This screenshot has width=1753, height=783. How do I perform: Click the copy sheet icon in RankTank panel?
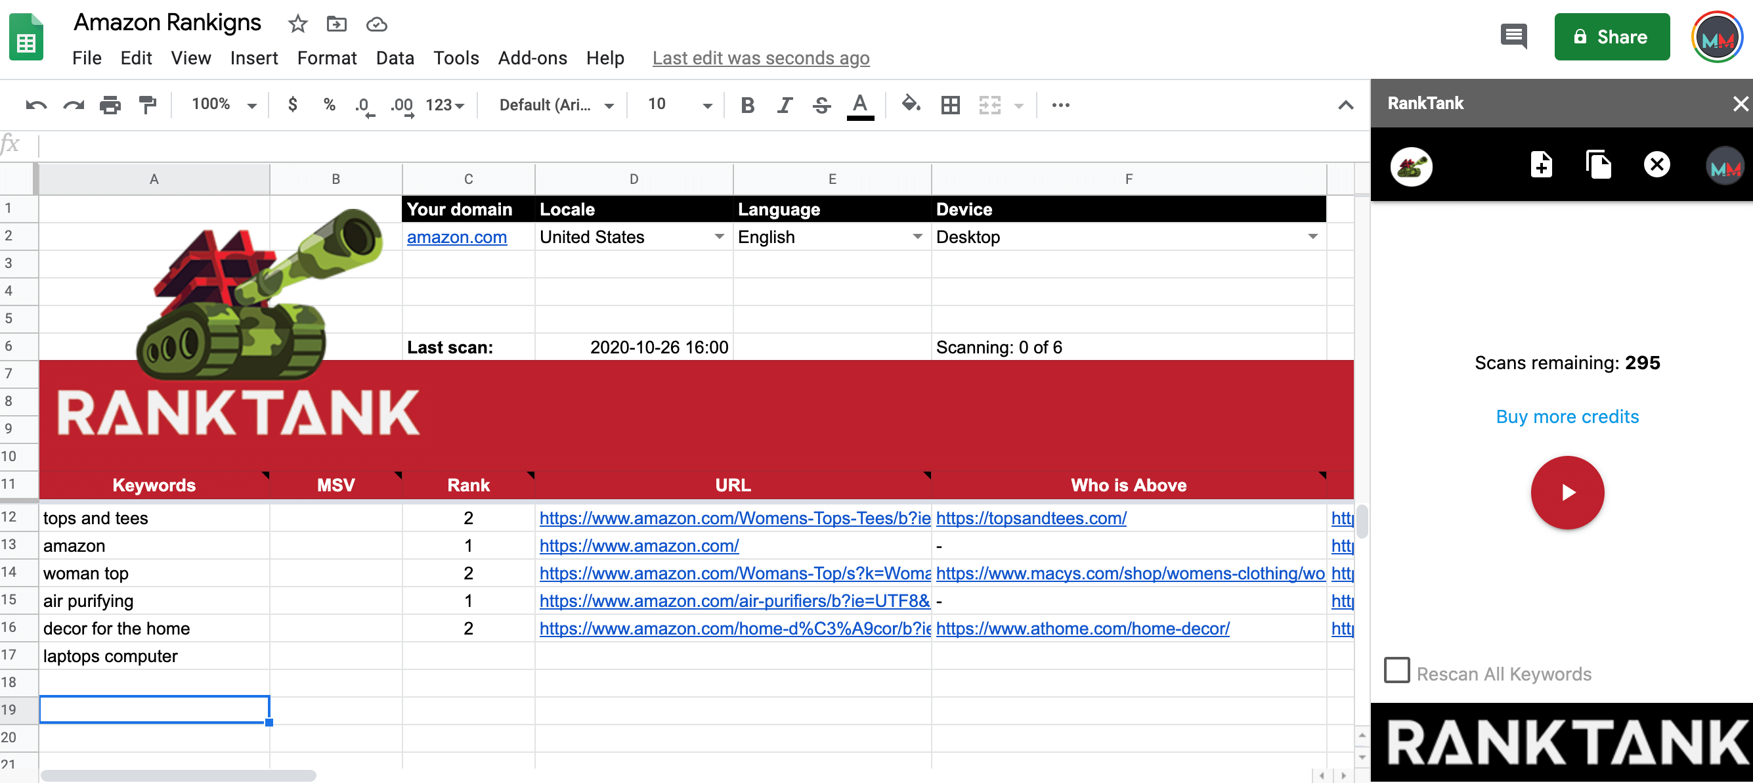click(x=1599, y=165)
